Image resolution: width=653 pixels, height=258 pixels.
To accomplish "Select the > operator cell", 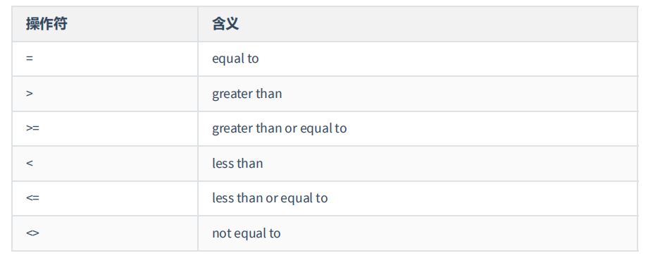I will pyautogui.click(x=105, y=94).
